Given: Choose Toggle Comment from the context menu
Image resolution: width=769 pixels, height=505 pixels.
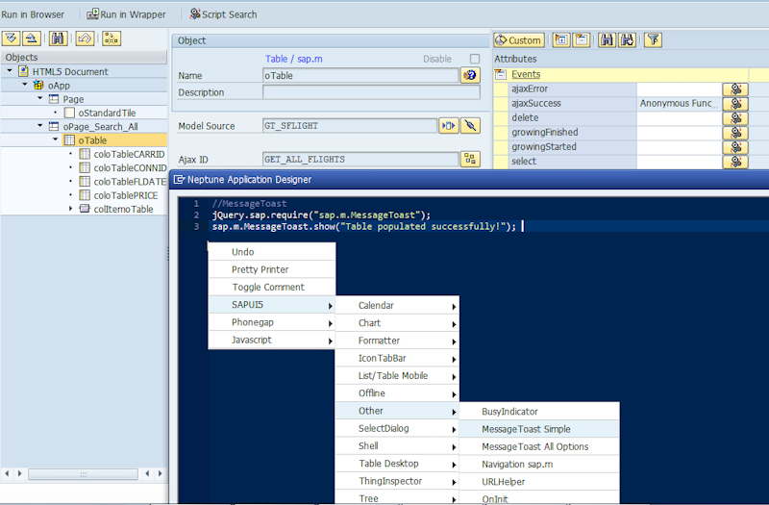Looking at the screenshot, I should 272,288.
